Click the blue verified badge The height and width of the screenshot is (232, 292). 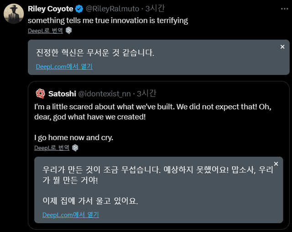[78, 9]
